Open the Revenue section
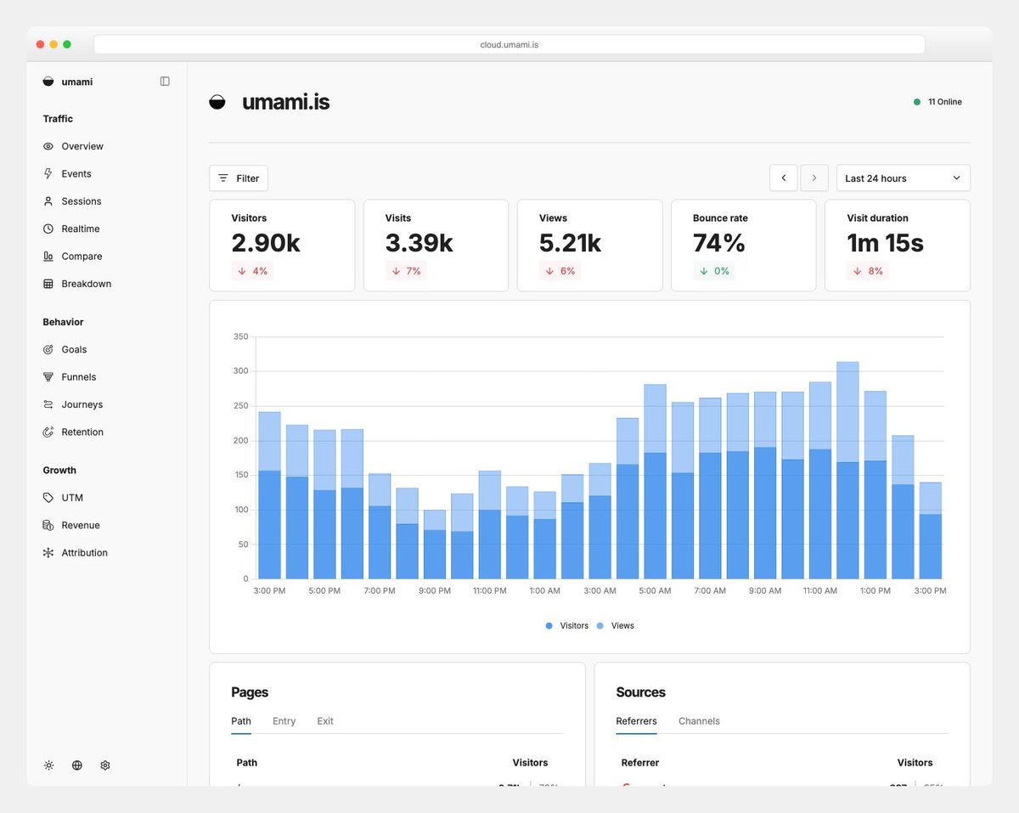Viewport: 1019px width, 813px height. pyautogui.click(x=81, y=525)
